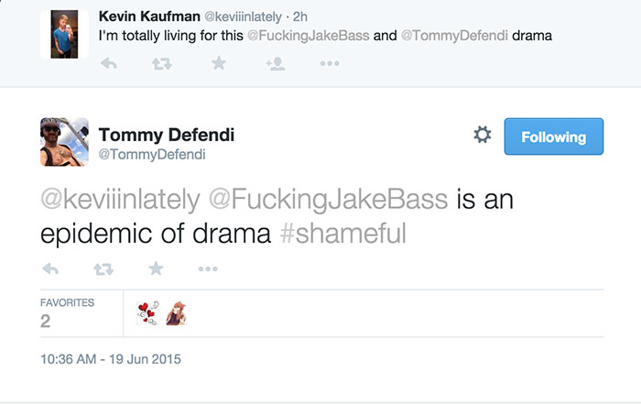Favorite Tommy Defendi's tweet with star
This screenshot has height=404, width=641.
pos(156,268)
